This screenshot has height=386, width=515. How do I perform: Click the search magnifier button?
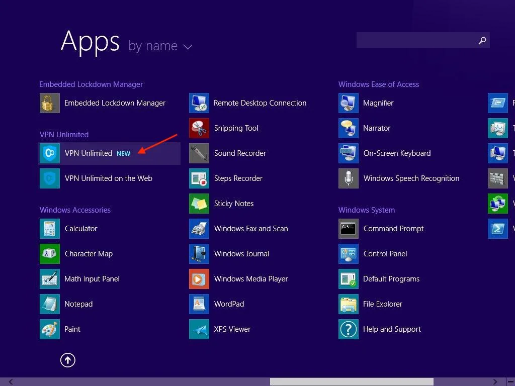(x=482, y=41)
